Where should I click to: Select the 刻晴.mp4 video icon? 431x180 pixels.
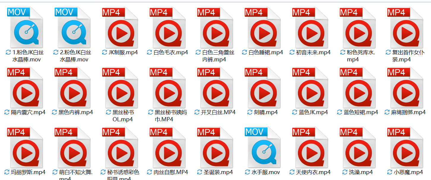point(263,87)
